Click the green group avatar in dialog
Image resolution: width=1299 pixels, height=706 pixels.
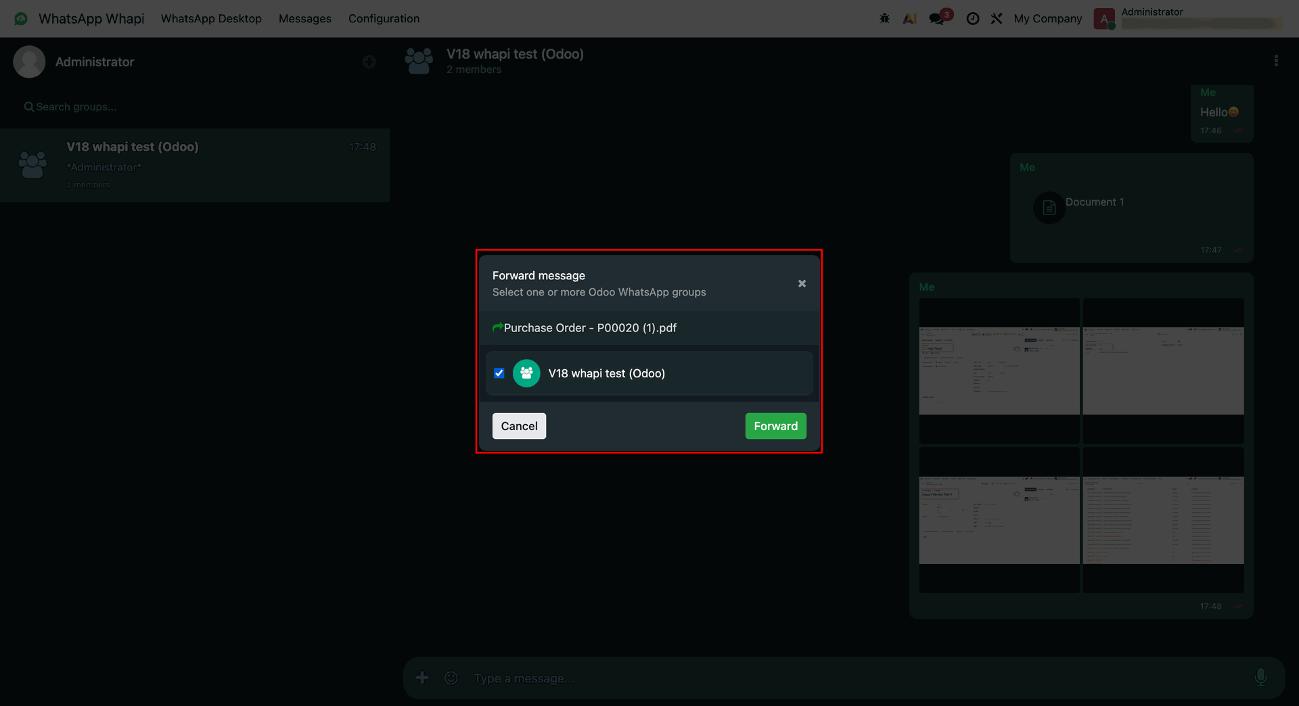pyautogui.click(x=526, y=373)
